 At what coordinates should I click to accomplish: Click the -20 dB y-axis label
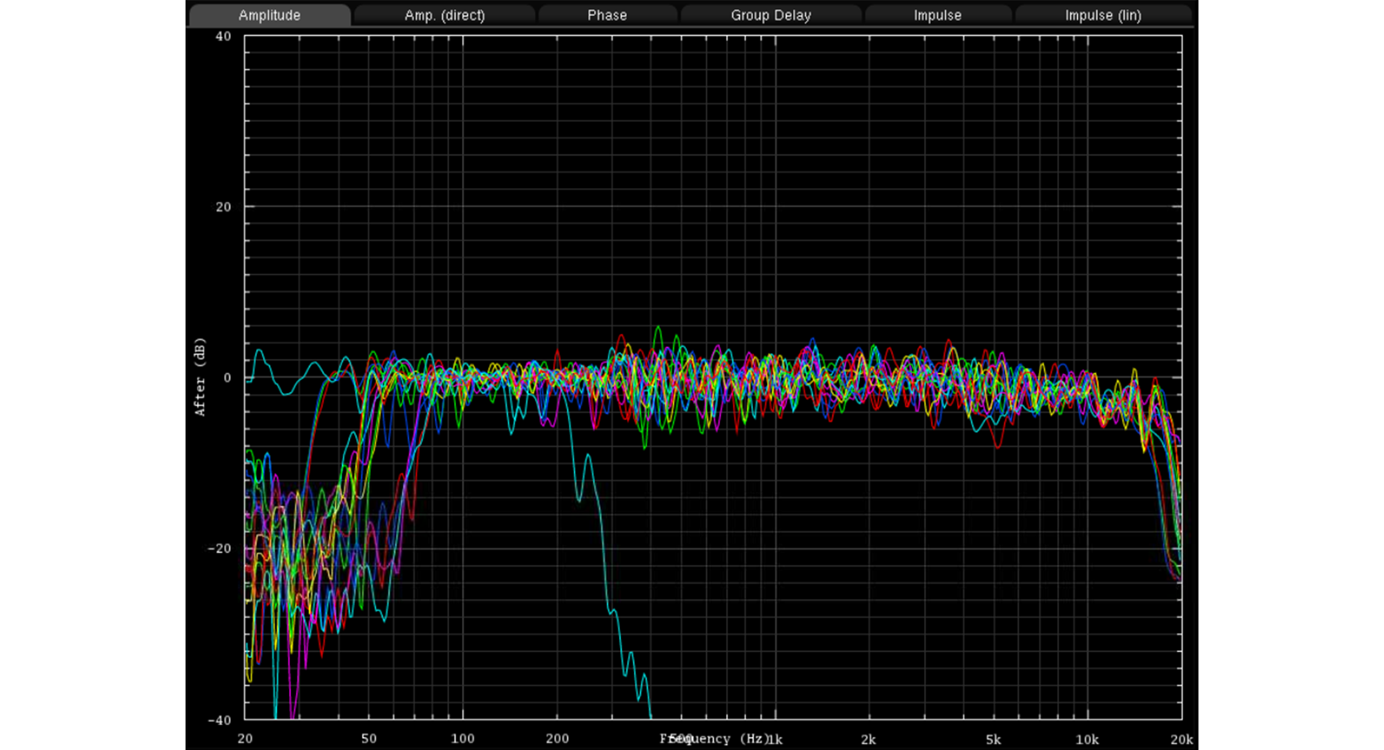219,549
